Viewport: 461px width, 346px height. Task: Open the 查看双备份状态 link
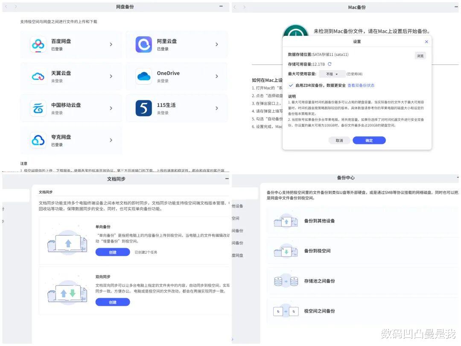[x=361, y=85]
